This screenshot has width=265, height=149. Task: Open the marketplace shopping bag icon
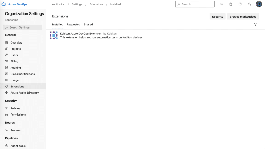click(x=231, y=4)
